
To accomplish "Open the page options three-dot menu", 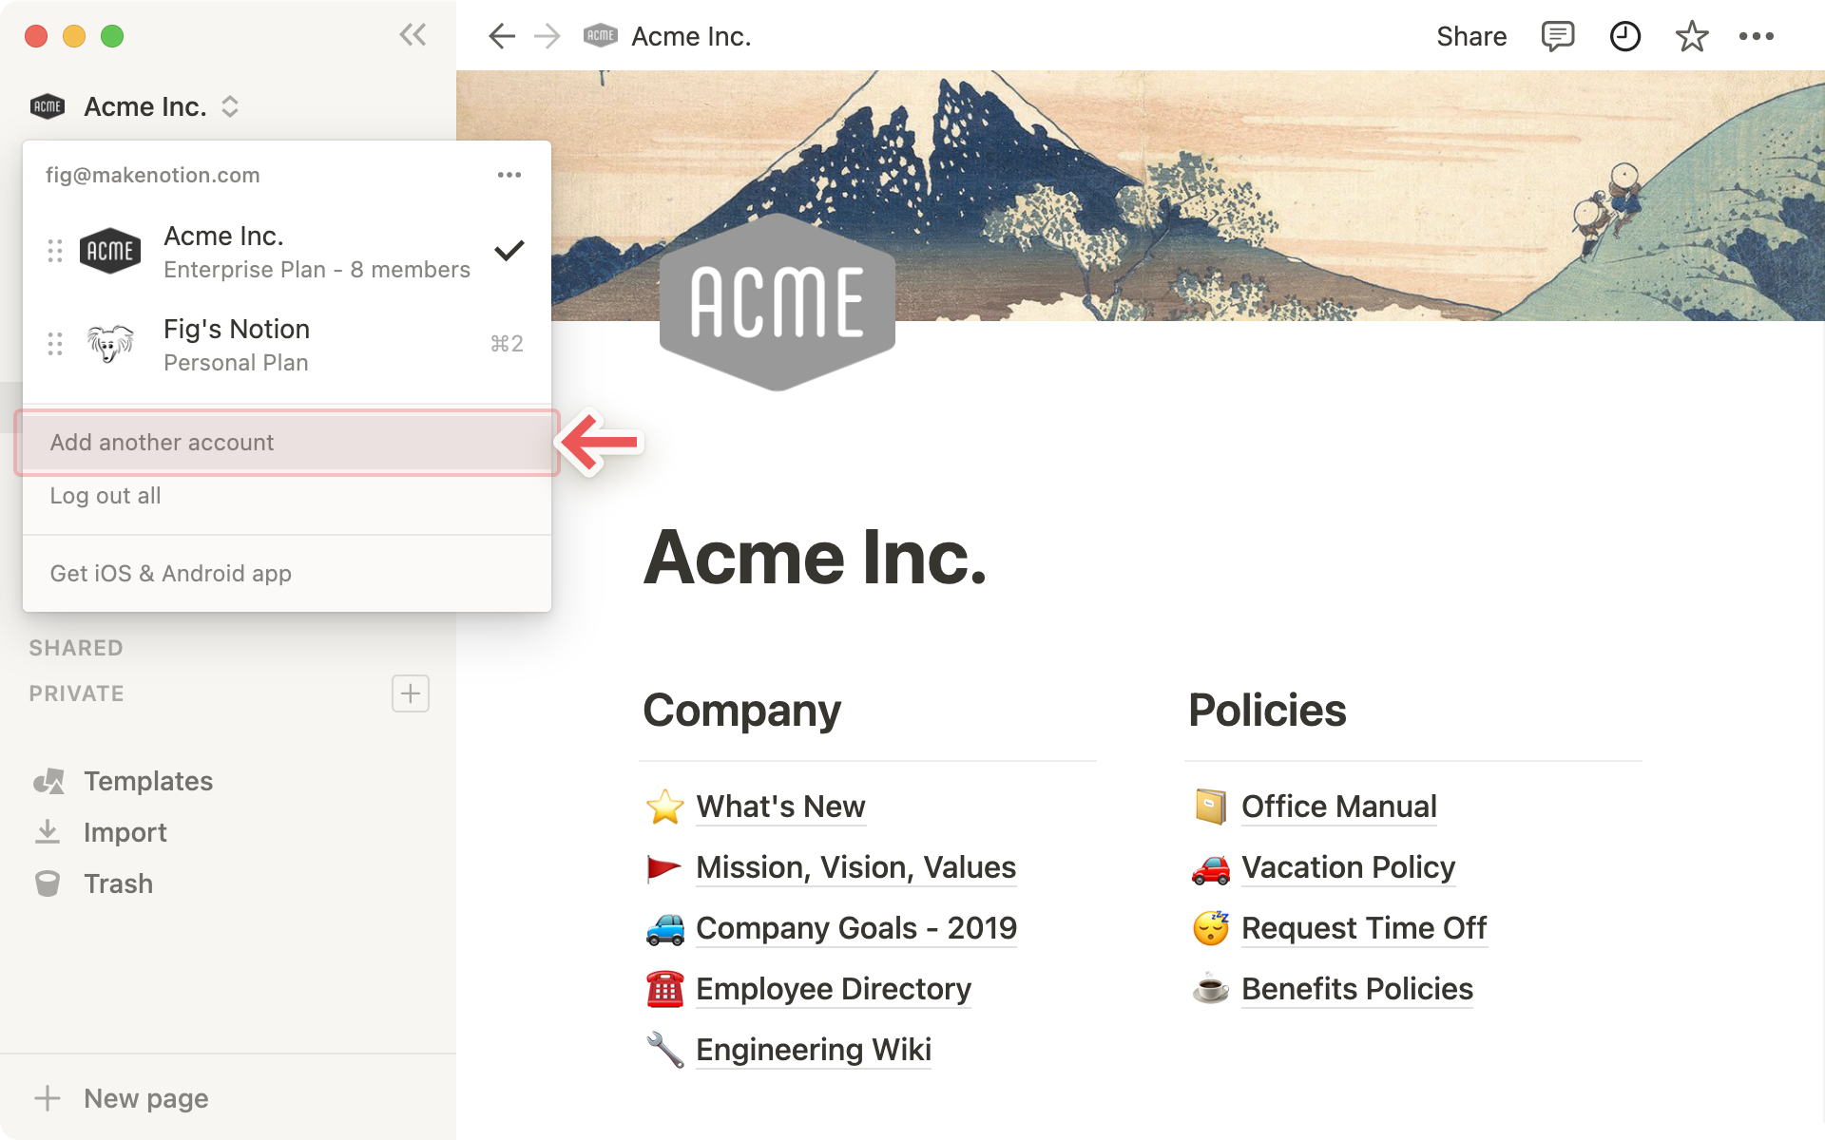I will point(1756,36).
